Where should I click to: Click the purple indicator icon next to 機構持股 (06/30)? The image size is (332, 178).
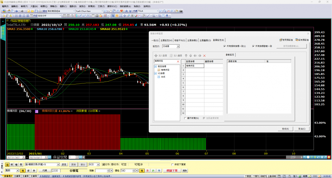click(37, 111)
